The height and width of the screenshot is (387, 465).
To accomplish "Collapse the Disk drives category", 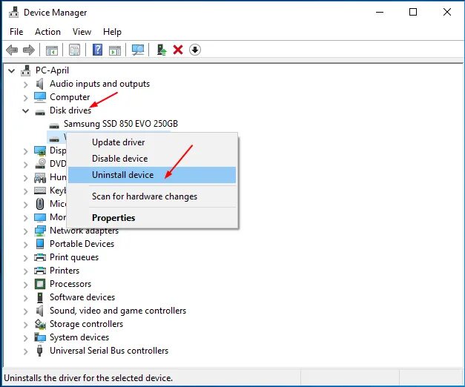I will coord(26,111).
